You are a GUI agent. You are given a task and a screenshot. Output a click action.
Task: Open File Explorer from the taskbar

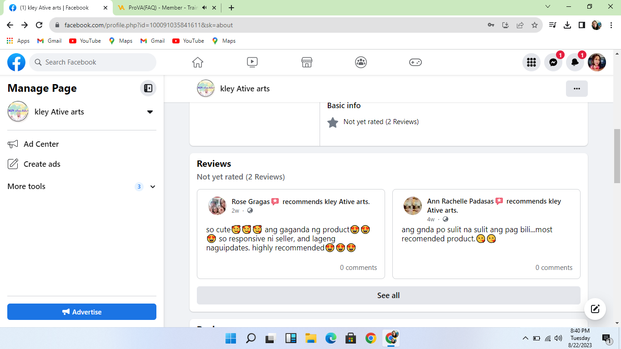click(311, 338)
